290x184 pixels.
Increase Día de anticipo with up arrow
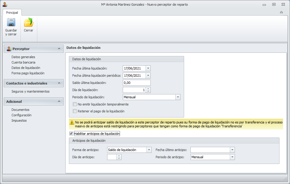[119, 156]
